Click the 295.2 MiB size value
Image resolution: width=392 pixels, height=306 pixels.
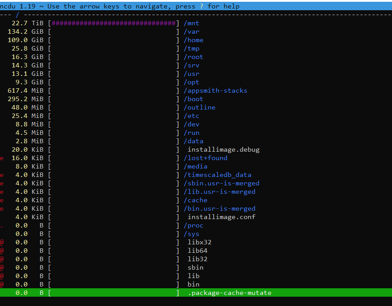(x=25, y=99)
